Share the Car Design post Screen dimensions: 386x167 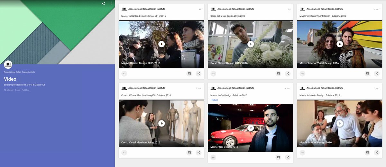point(288,157)
